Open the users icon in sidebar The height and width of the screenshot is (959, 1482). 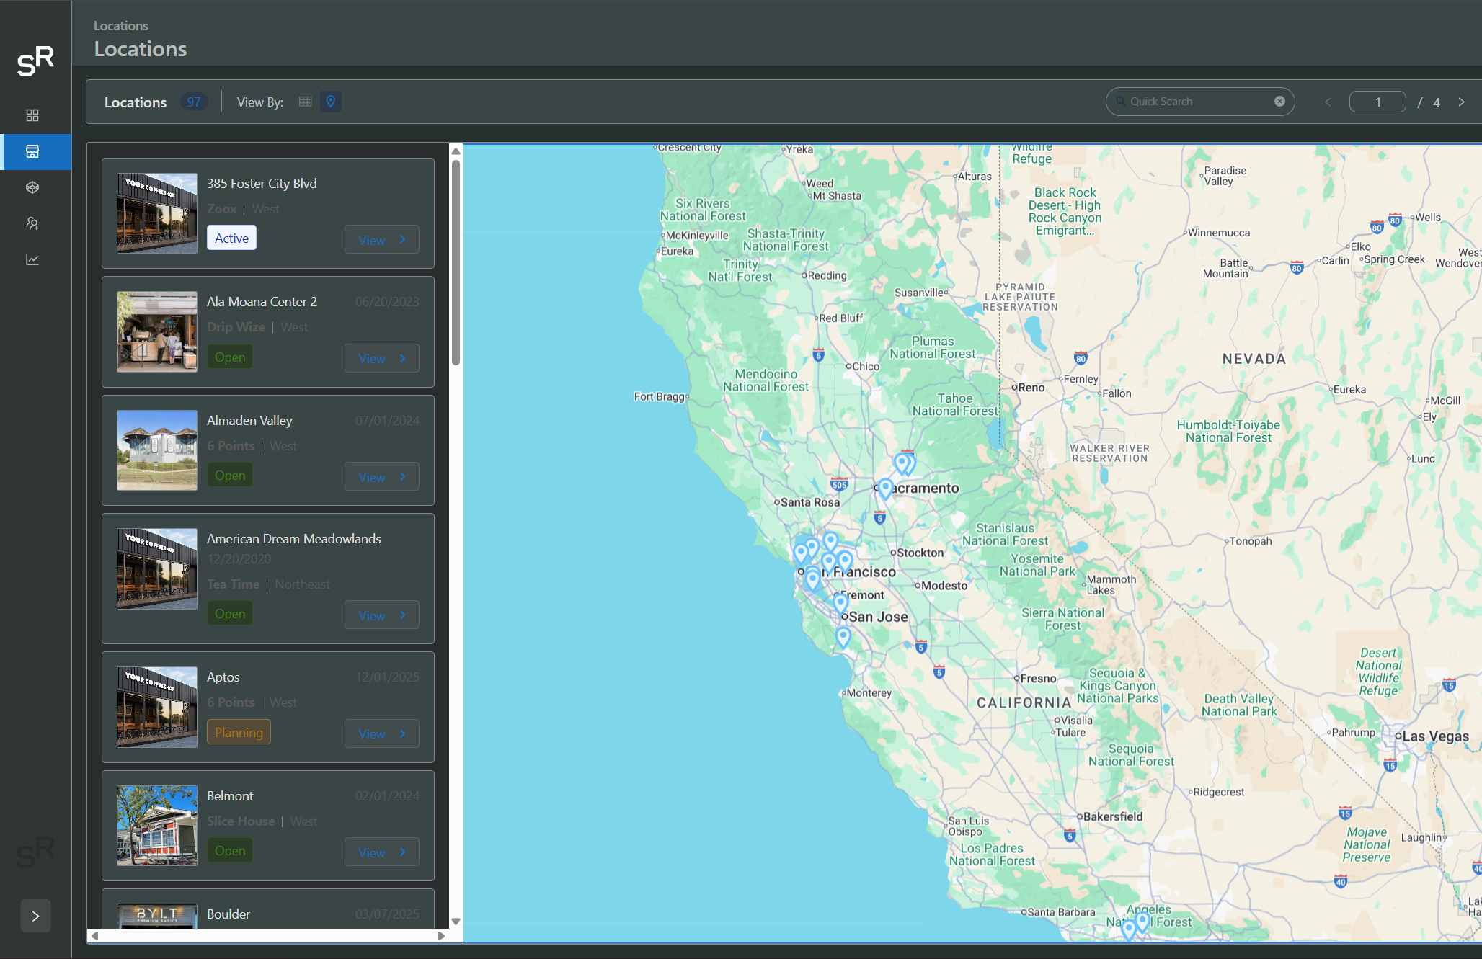(32, 223)
